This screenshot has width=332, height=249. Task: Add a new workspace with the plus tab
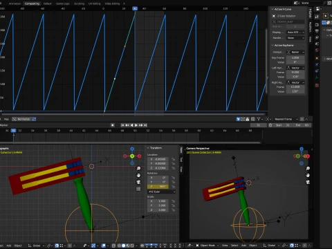[x=124, y=3]
